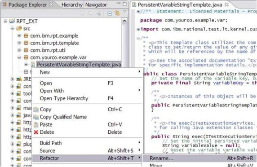Expand com.ibm.rpt.example package
Viewport: 257px width, 167px height.
tap(19, 35)
